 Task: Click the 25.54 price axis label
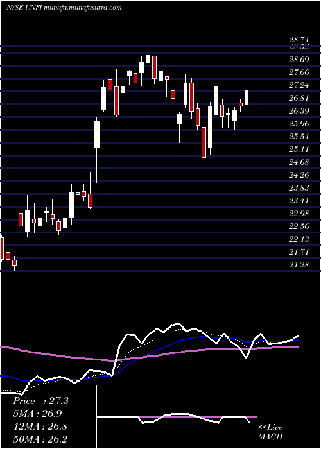(x=299, y=136)
